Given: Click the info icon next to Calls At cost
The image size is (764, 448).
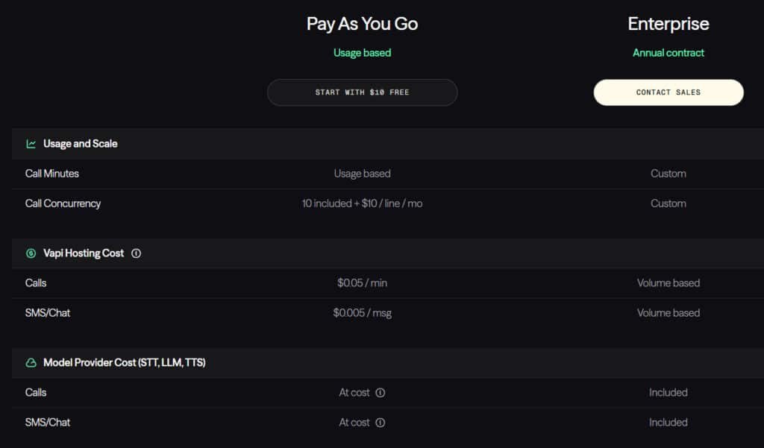Looking at the screenshot, I should coord(381,393).
